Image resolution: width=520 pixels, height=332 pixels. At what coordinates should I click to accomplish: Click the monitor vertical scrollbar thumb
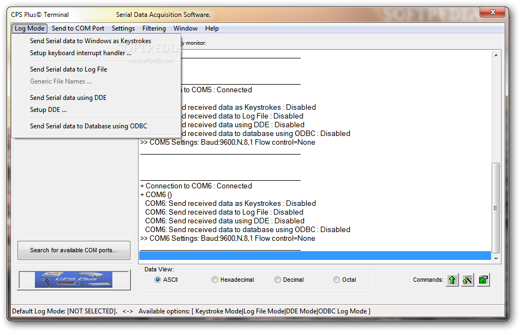tap(496, 208)
